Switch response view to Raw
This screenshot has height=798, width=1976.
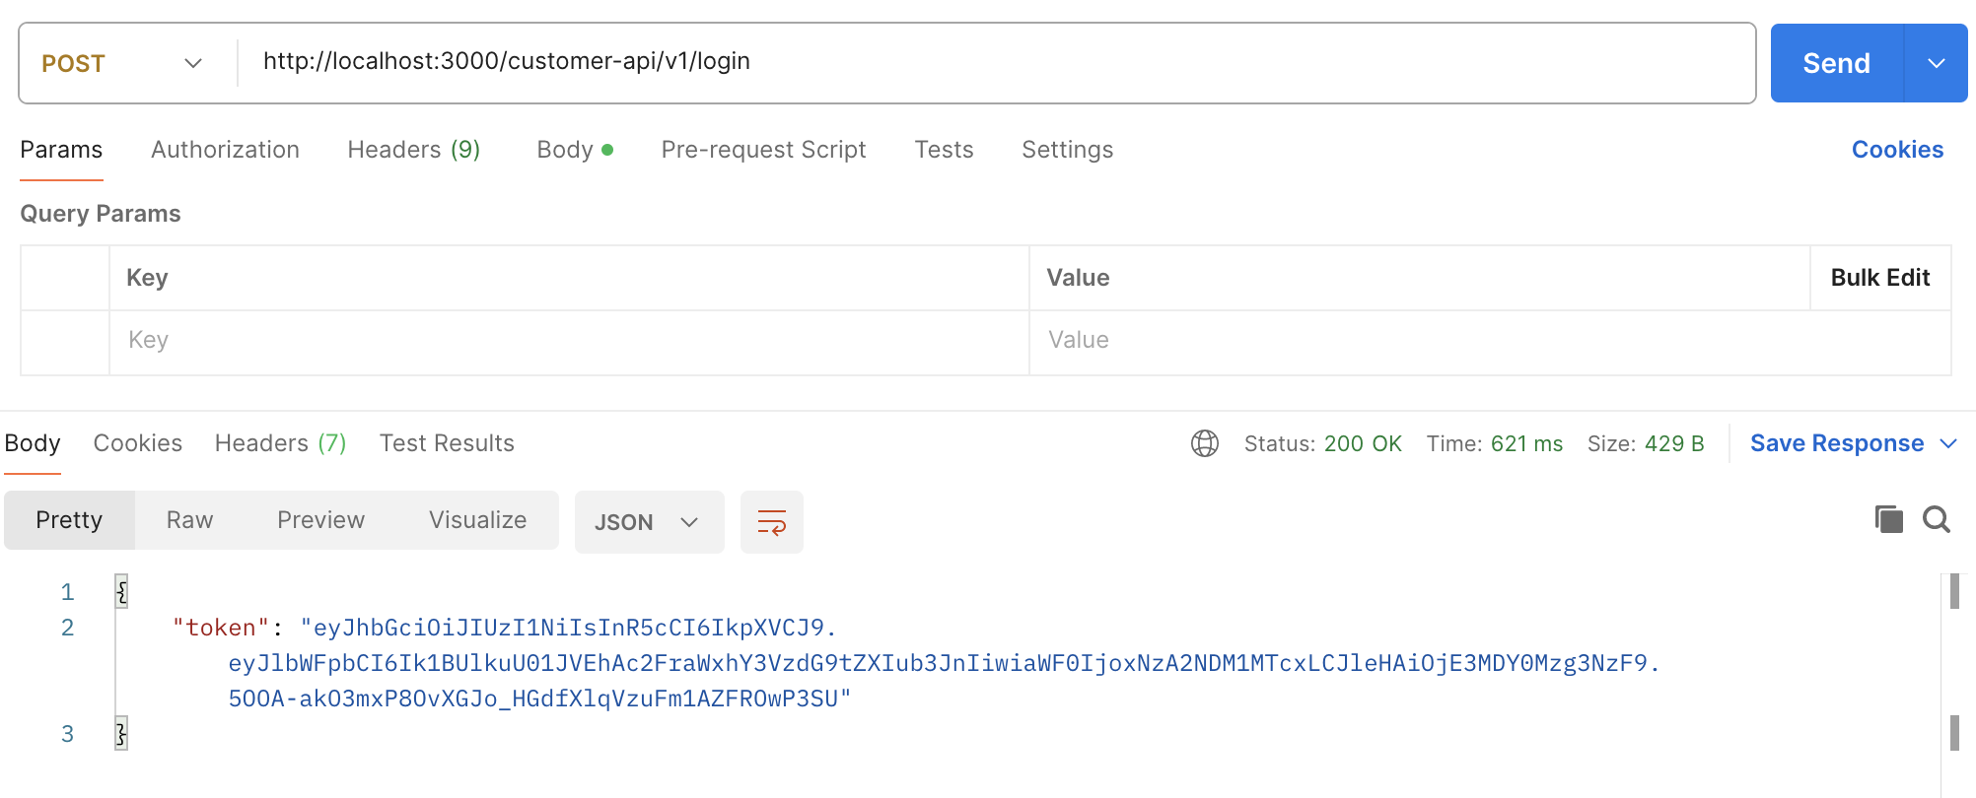click(x=189, y=520)
